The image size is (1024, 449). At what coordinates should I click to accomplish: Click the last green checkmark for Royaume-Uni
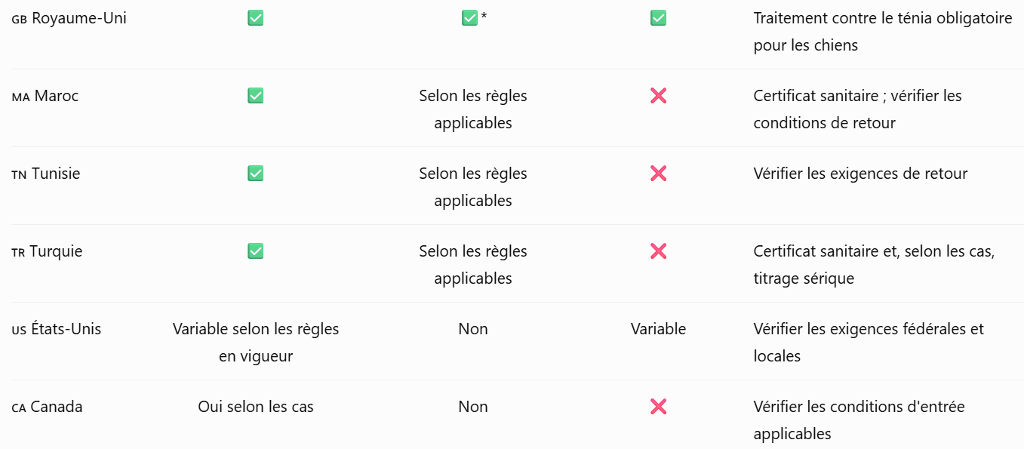(x=659, y=18)
